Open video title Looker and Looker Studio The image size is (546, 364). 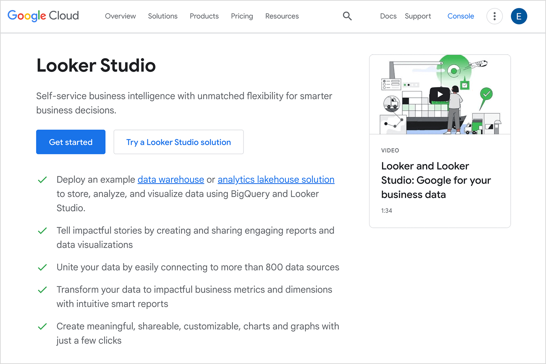point(436,180)
